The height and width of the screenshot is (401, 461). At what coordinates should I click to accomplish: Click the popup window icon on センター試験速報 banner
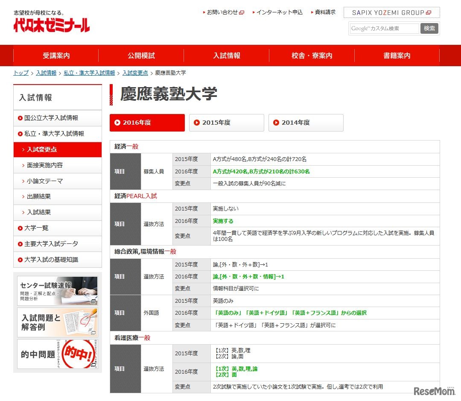[x=93, y=301]
